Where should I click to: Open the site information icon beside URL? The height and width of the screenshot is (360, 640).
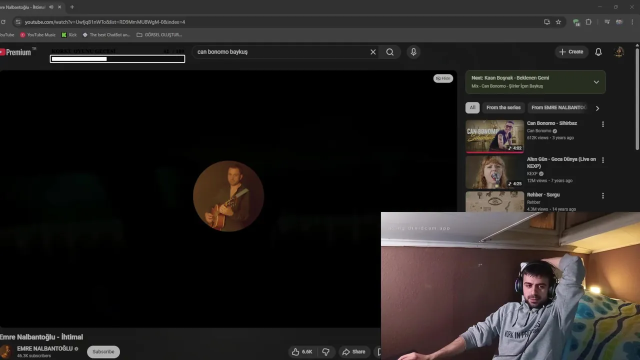18,22
